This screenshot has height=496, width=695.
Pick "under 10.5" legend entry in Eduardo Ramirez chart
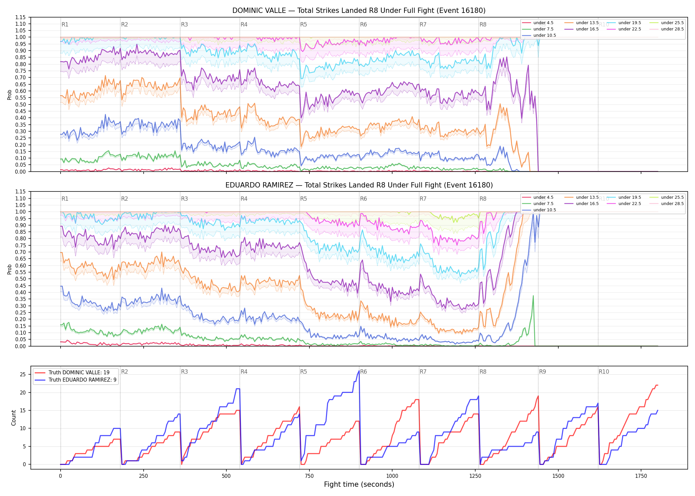tap(539, 210)
